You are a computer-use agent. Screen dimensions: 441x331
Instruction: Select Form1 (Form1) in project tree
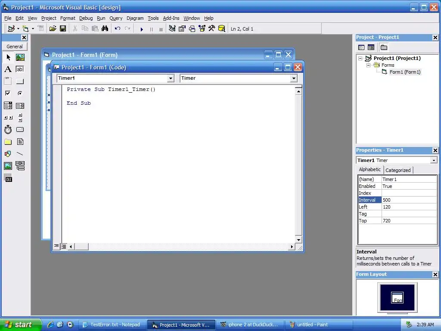pos(405,72)
